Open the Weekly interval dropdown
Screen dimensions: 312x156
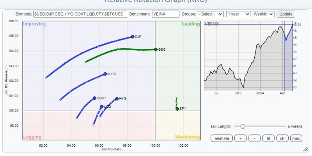click(263, 14)
